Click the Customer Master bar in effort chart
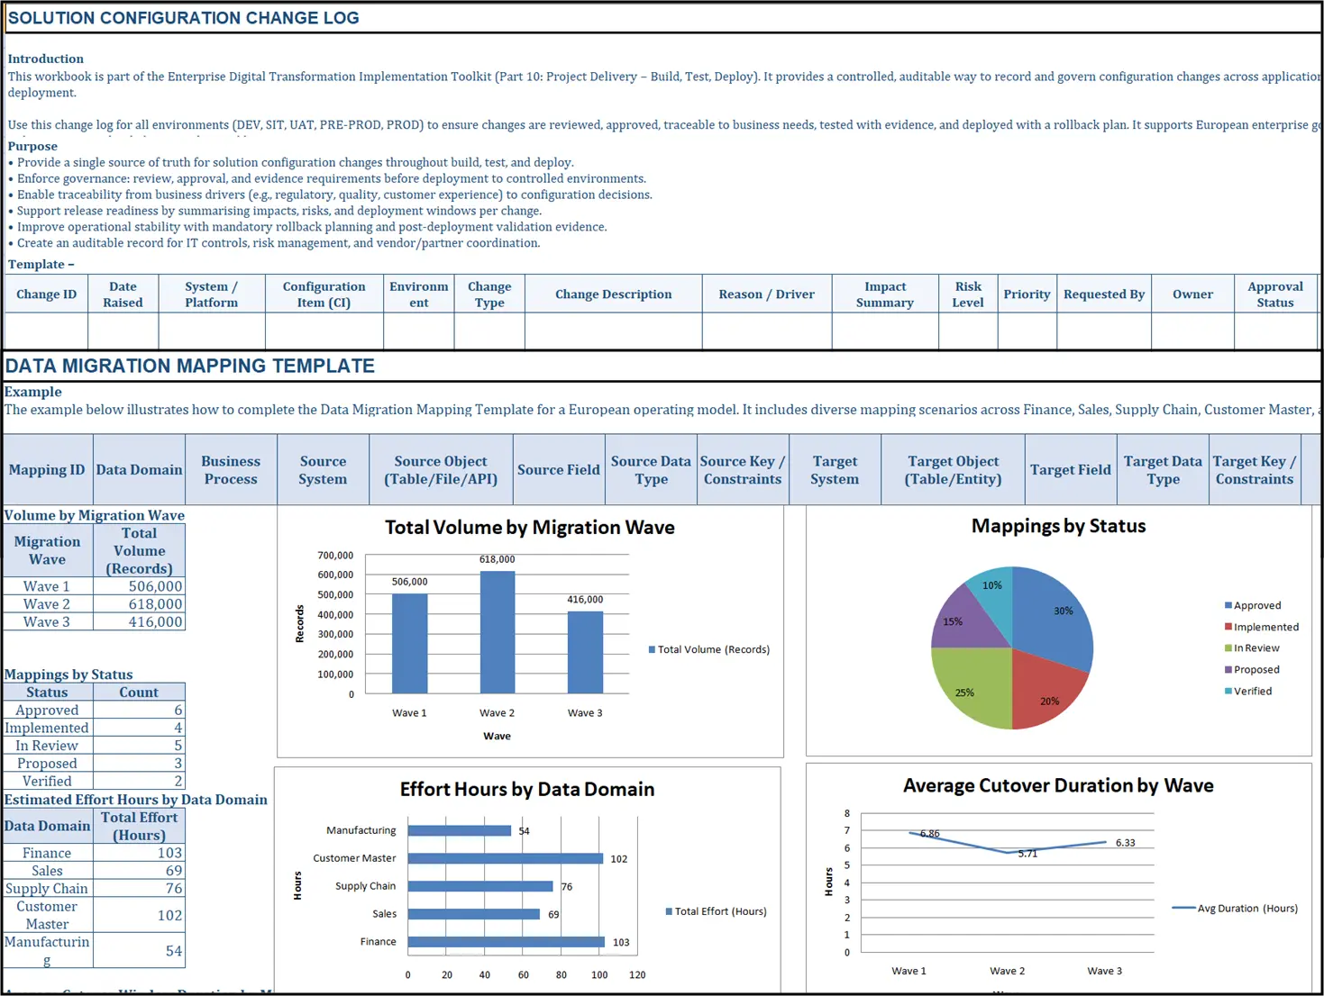 505,859
